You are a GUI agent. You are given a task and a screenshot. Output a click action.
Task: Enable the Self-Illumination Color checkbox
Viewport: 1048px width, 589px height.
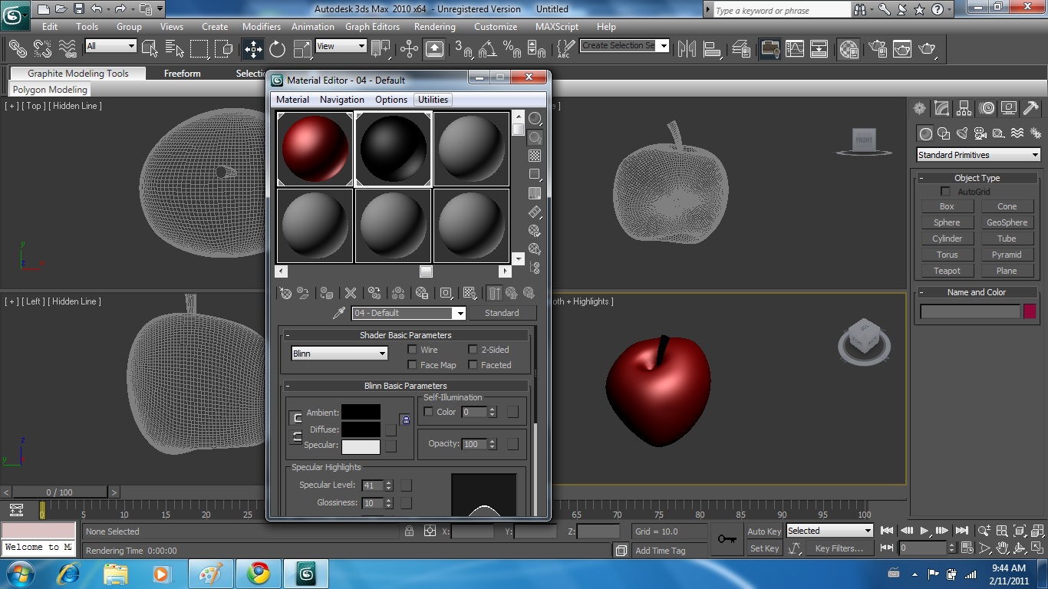point(428,412)
